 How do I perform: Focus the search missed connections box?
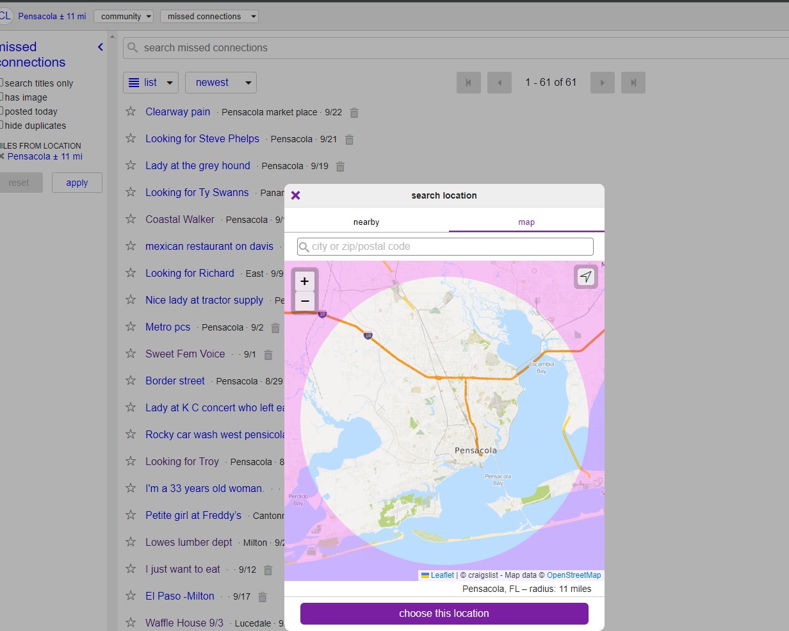(x=456, y=47)
